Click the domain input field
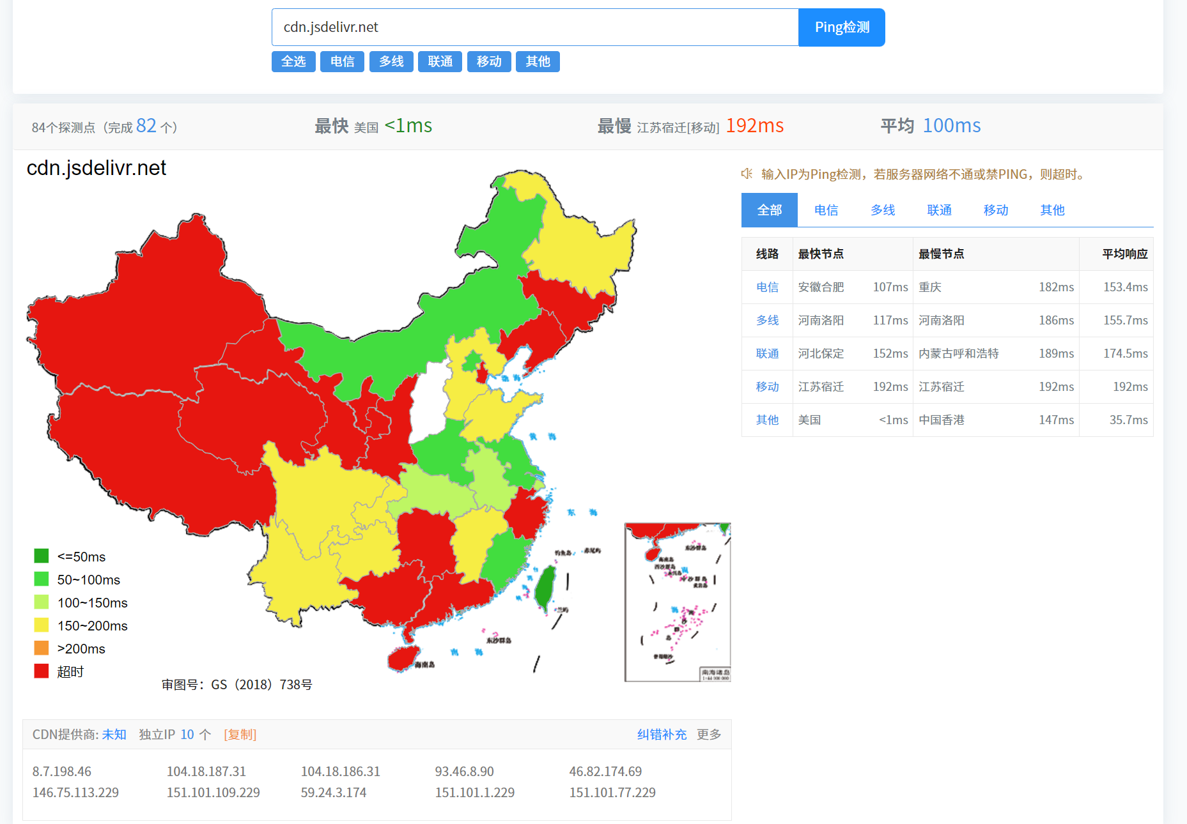The height and width of the screenshot is (824, 1187). pos(535,27)
